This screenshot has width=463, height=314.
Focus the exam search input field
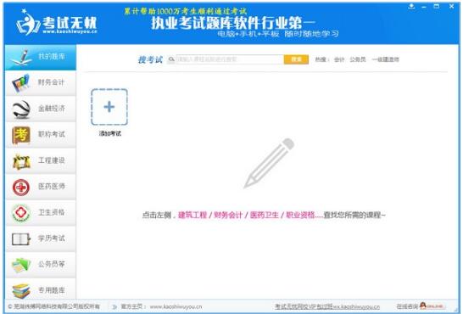pos(230,59)
